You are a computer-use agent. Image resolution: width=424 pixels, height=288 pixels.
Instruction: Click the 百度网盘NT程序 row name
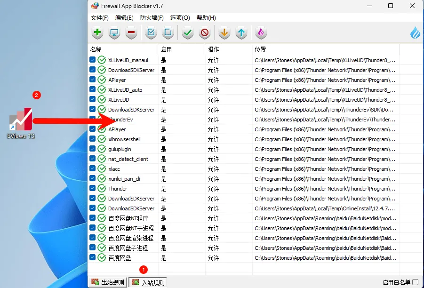click(x=128, y=218)
